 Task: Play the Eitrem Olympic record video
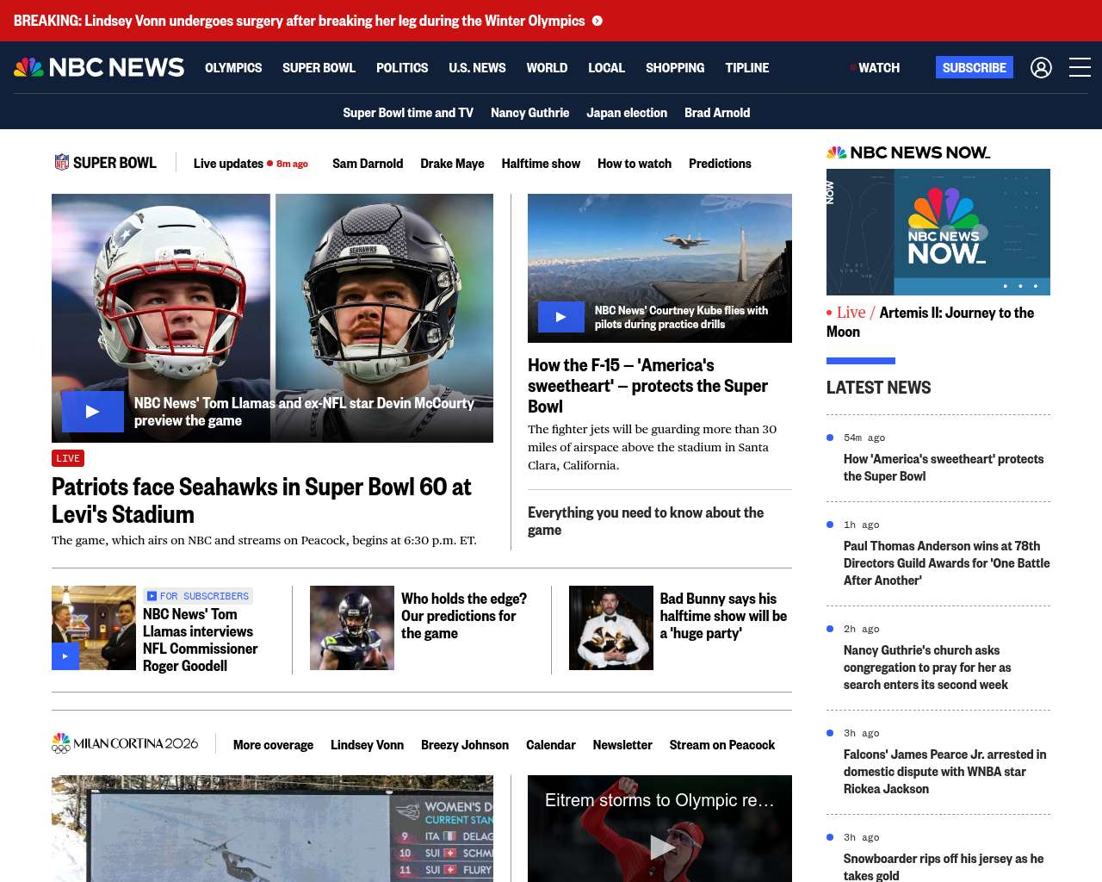[660, 847]
